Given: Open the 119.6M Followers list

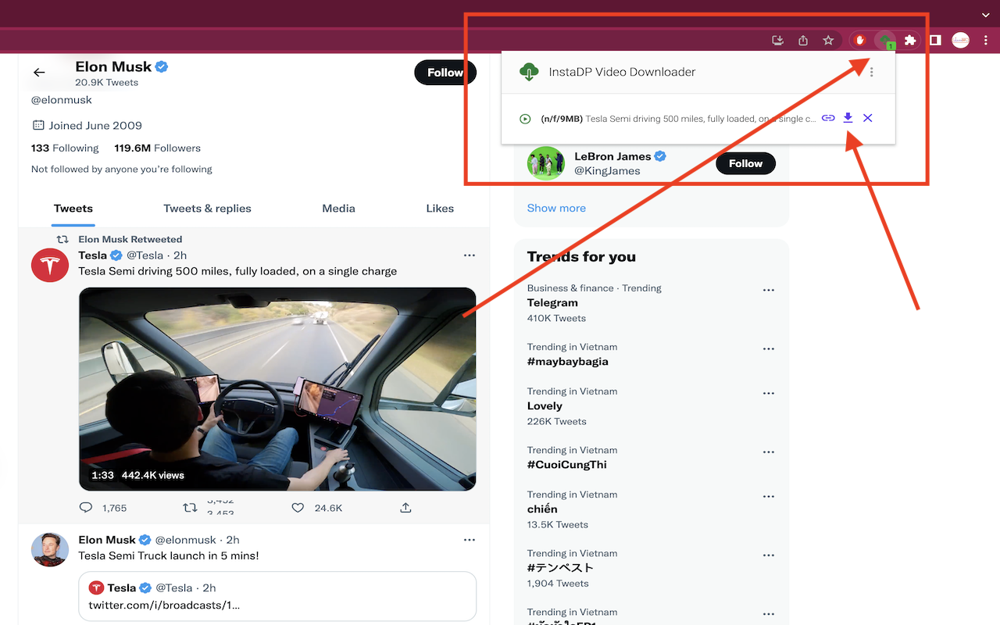Looking at the screenshot, I should point(157,148).
